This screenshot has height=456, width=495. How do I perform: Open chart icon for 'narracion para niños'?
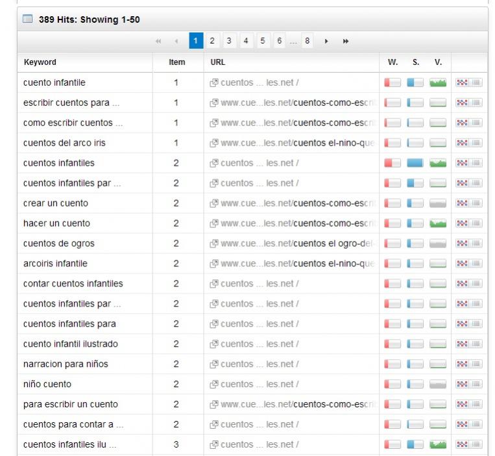(x=461, y=364)
